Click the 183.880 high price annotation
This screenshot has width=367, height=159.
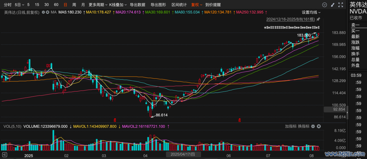[x=303, y=35]
